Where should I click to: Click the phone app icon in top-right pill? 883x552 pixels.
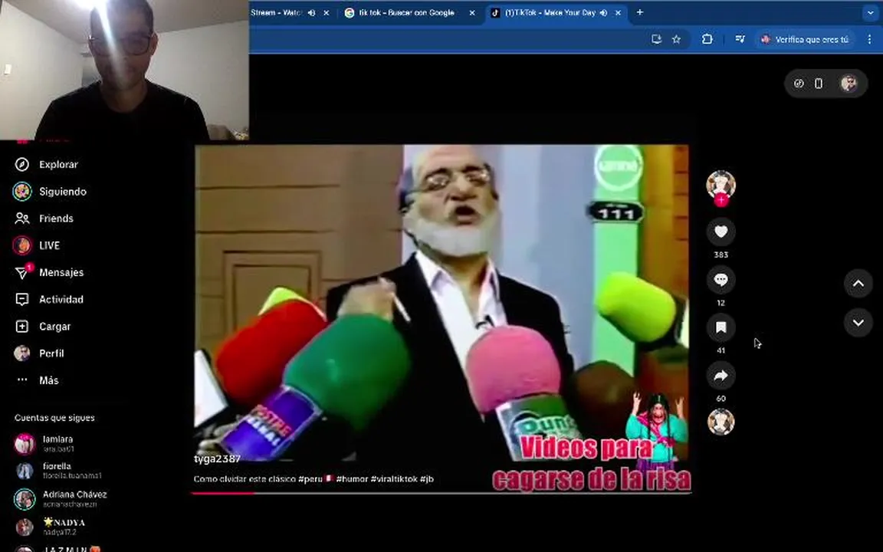tap(819, 84)
